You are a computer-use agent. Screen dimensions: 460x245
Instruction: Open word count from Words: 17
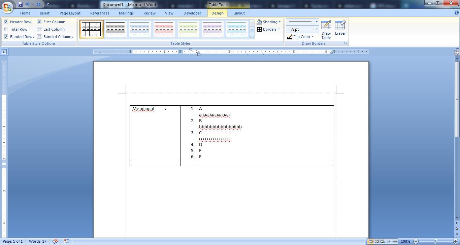pyautogui.click(x=38, y=241)
